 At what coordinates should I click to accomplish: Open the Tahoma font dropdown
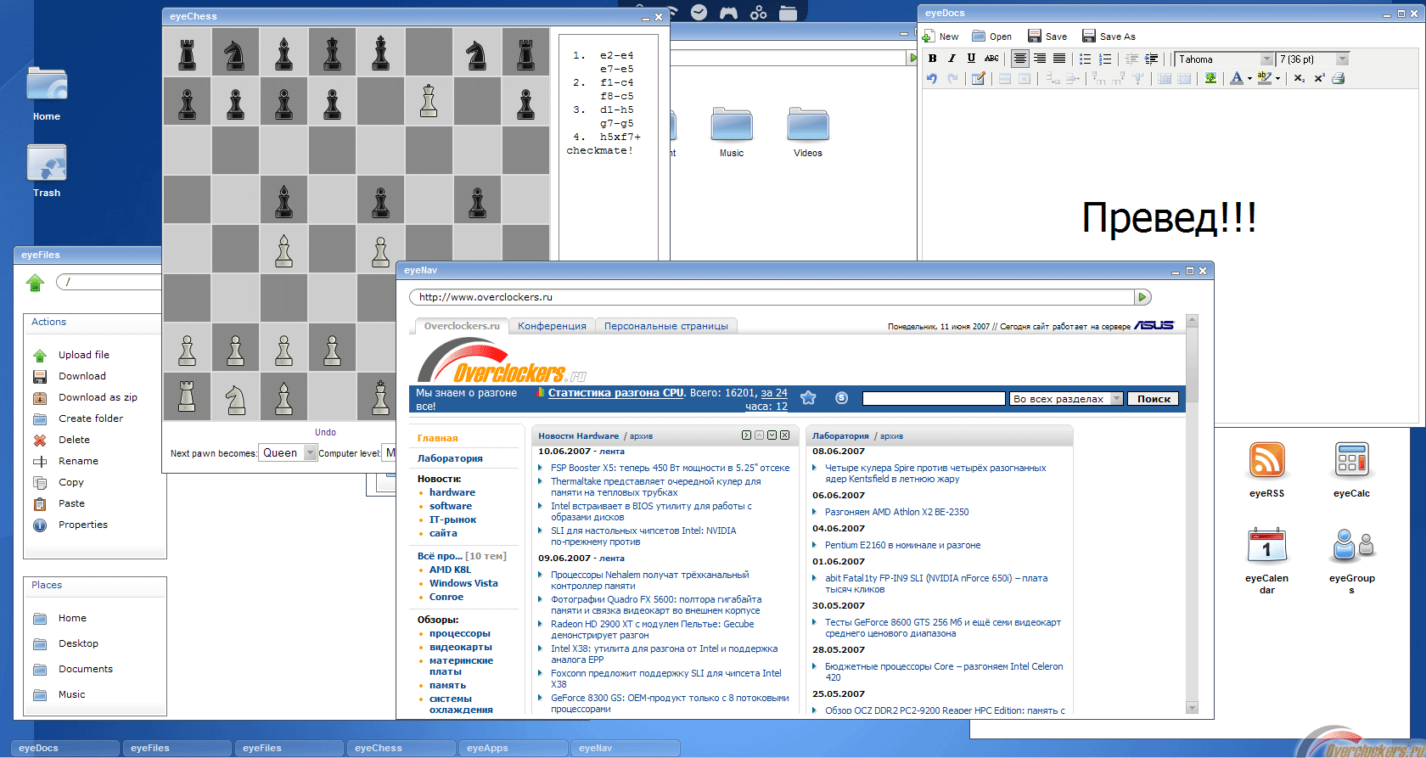tap(1225, 59)
